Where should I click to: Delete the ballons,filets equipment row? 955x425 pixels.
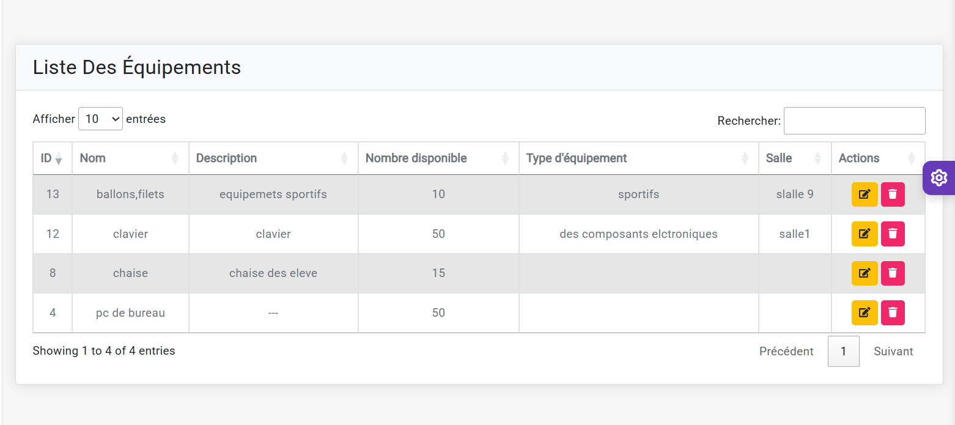pos(893,194)
